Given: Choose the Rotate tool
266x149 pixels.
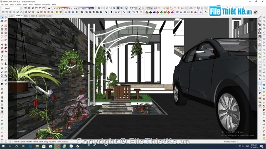Looking at the screenshot, I should [x=2, y=48].
